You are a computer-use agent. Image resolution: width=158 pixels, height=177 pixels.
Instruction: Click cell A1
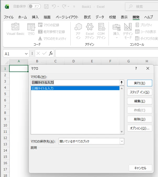[19, 68]
